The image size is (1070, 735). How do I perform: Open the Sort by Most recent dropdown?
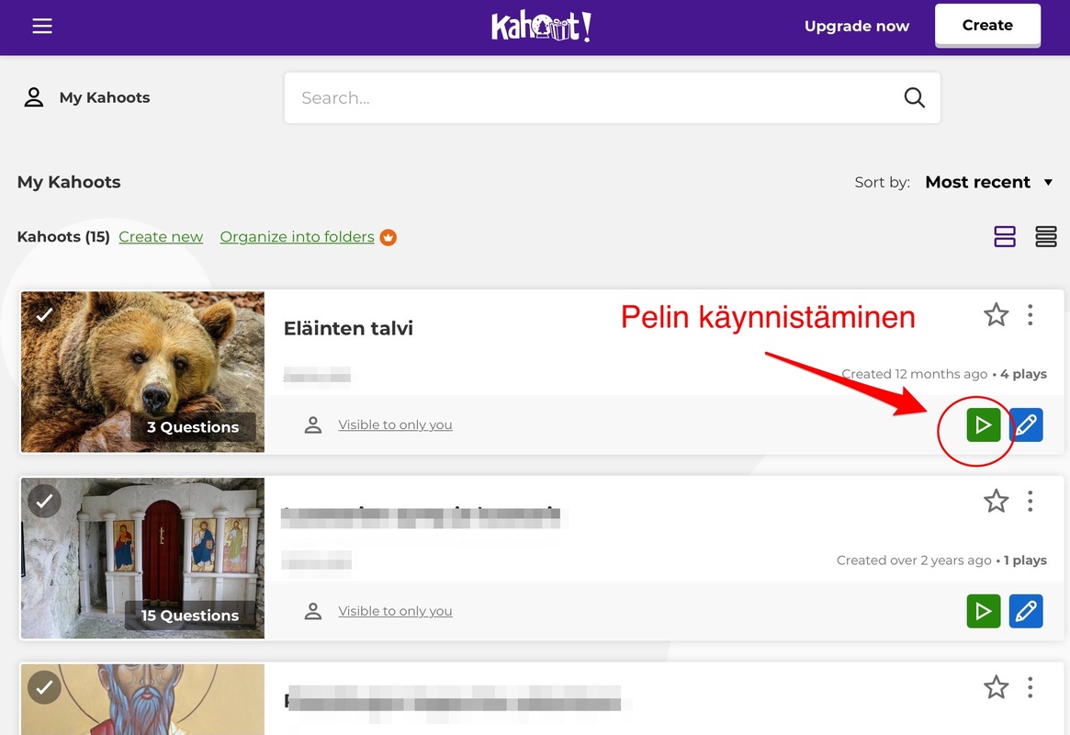click(988, 182)
